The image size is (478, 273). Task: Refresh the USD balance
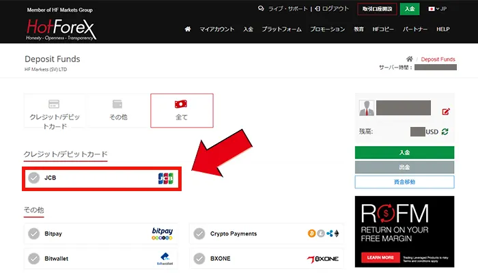pyautogui.click(x=445, y=132)
